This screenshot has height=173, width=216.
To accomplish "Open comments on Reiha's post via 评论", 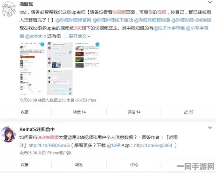I will point(134,165).
